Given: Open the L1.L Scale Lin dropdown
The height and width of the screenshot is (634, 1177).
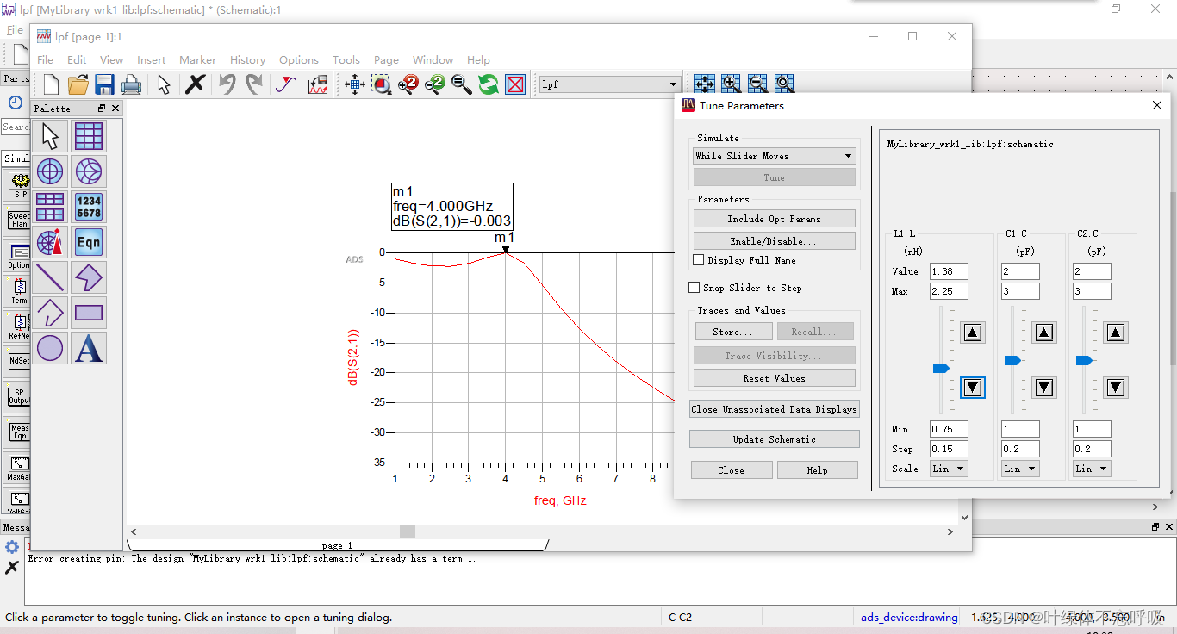Looking at the screenshot, I should pyautogui.click(x=949, y=469).
